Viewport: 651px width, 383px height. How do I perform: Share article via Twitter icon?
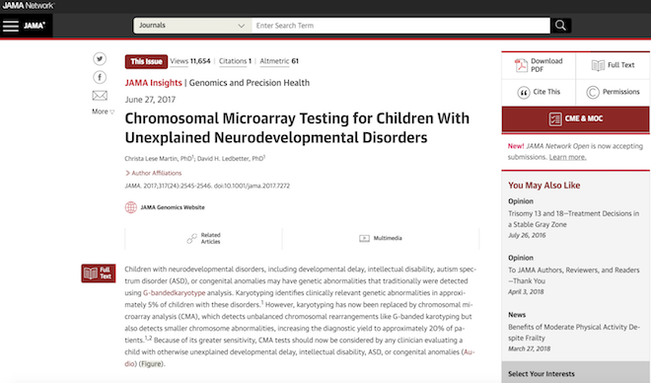pyautogui.click(x=100, y=59)
